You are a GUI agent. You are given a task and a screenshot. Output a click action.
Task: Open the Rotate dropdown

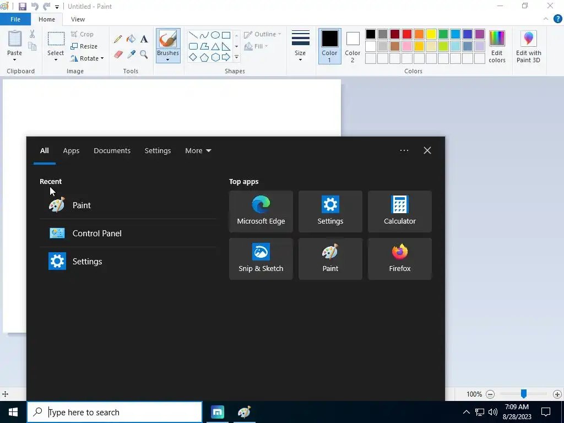[x=87, y=58]
